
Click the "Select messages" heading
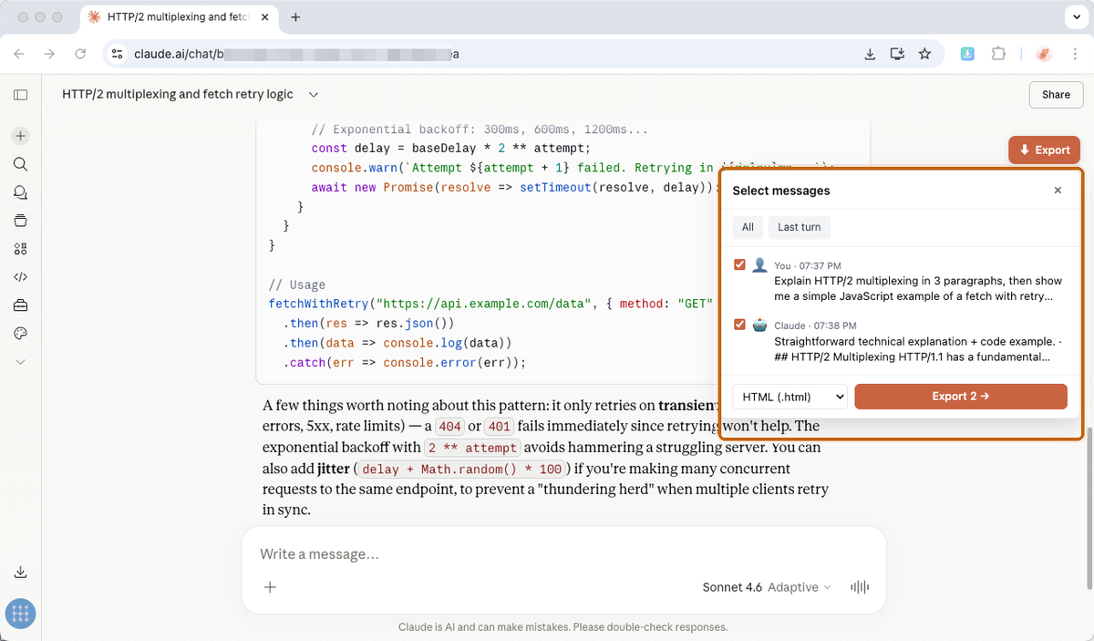(781, 191)
